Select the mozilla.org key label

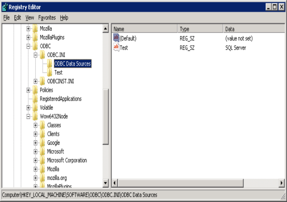click(57, 178)
